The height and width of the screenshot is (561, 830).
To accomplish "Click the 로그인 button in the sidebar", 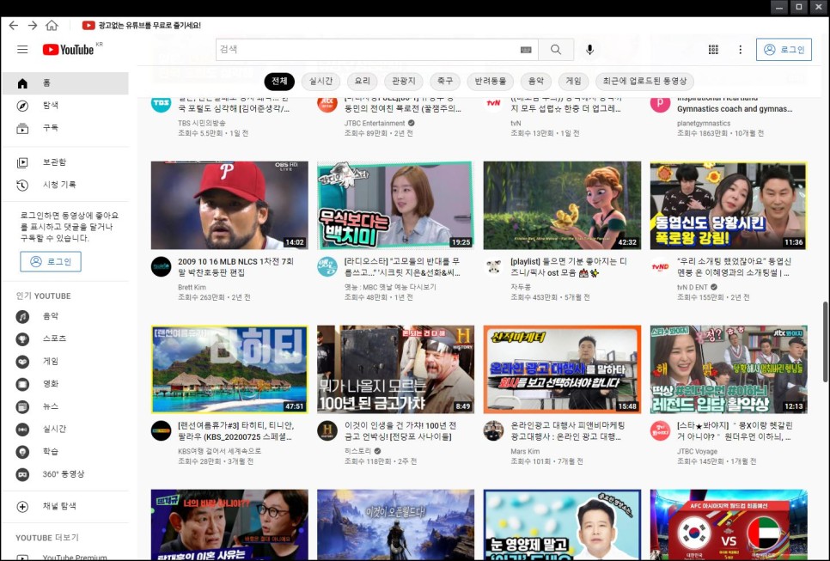I will tap(51, 261).
